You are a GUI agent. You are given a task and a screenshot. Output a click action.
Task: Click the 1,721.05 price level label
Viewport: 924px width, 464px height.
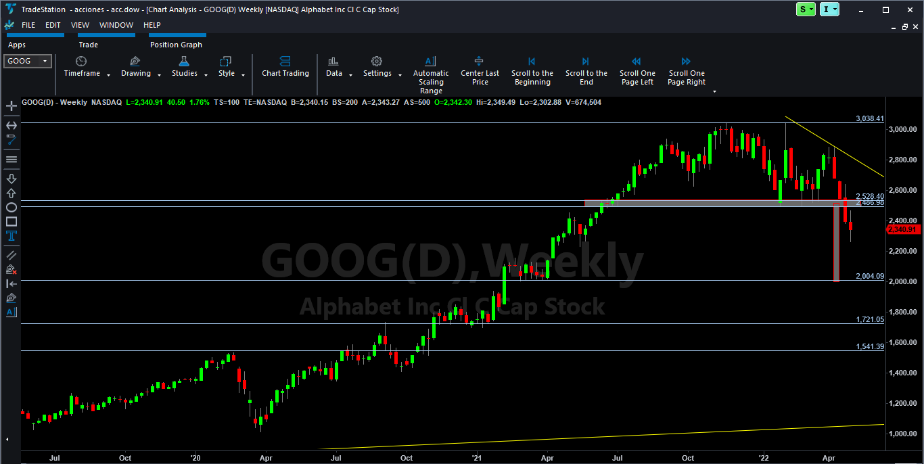870,319
